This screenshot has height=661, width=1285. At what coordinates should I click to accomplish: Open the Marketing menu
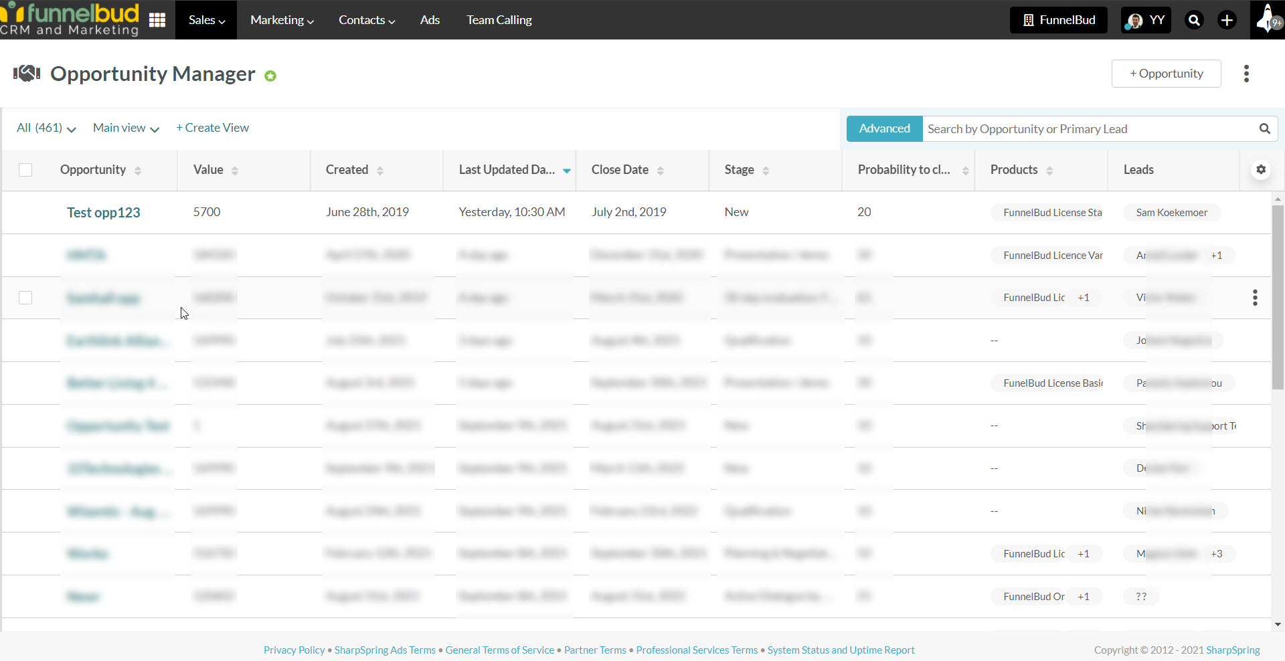(282, 20)
